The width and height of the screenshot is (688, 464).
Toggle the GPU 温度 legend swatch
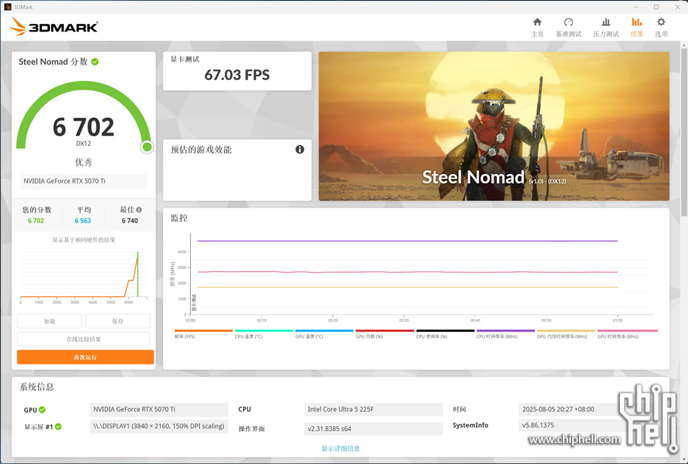(324, 331)
